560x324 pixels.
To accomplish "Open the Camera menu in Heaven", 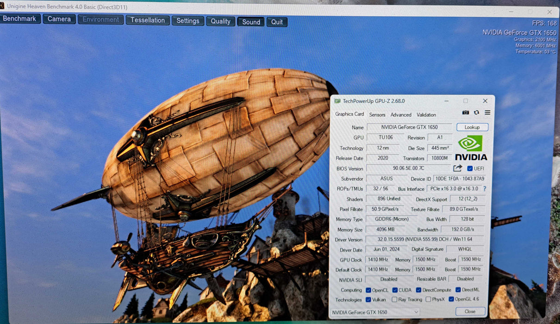I will pyautogui.click(x=59, y=19).
